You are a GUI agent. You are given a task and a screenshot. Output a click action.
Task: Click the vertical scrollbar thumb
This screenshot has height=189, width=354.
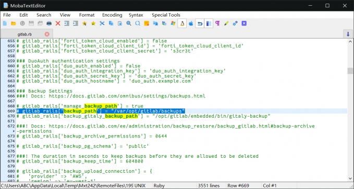click(x=350, y=71)
